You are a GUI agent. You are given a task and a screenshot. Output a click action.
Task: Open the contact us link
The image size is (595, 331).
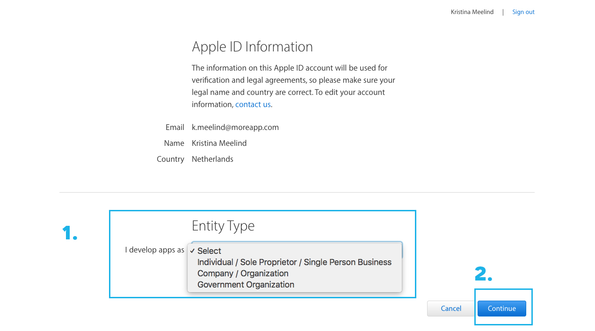pyautogui.click(x=253, y=104)
